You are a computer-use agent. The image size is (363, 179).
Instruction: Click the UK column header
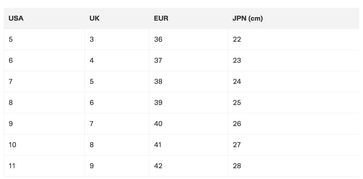94,18
